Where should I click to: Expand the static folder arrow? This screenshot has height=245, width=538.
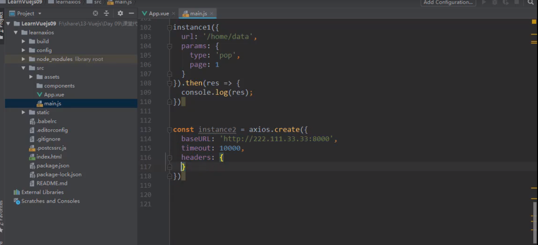pos(24,112)
